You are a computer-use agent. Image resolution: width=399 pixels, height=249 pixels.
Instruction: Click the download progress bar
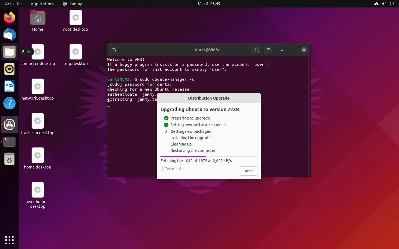209,157
